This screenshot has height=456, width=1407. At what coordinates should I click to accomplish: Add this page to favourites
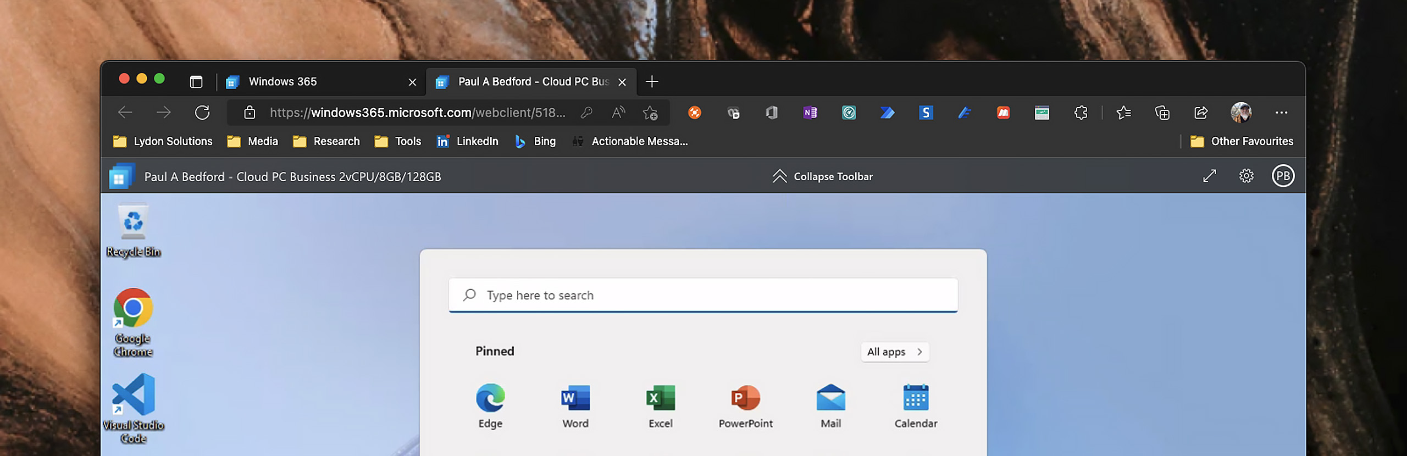pos(650,113)
